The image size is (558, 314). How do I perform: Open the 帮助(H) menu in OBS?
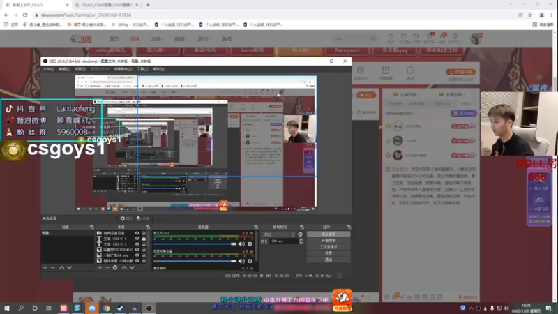click(x=159, y=69)
